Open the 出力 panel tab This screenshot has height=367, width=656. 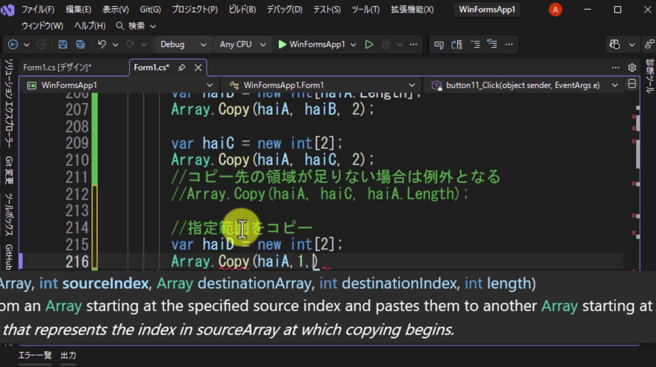[x=68, y=355]
